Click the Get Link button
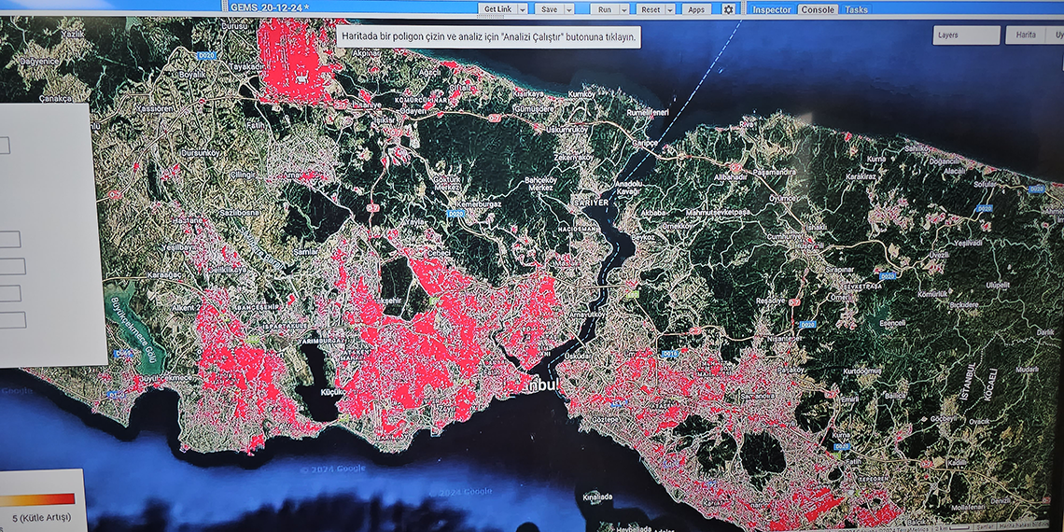Screen dimensions: 1064x532 coord(497,9)
